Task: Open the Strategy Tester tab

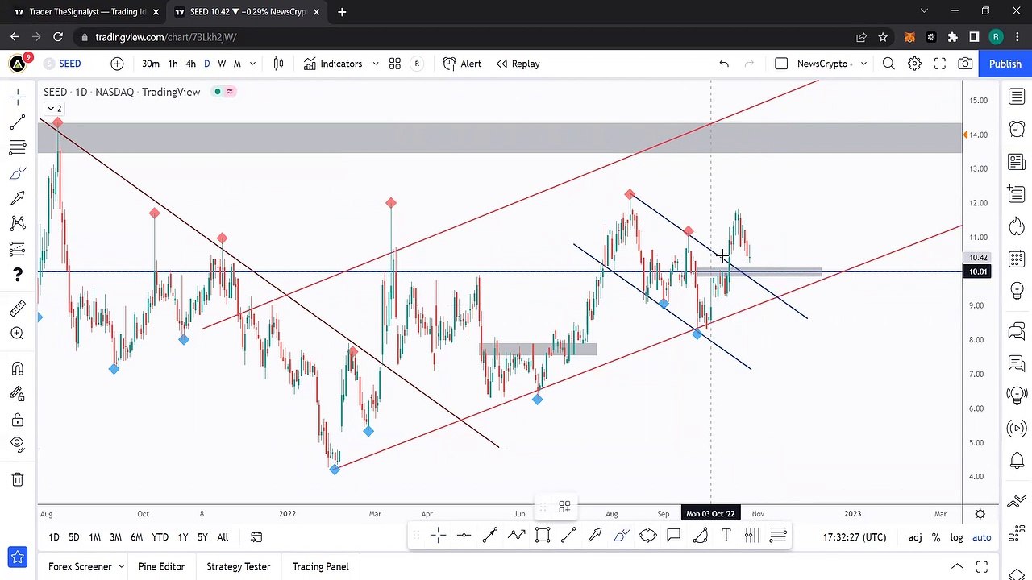Action: click(x=238, y=566)
